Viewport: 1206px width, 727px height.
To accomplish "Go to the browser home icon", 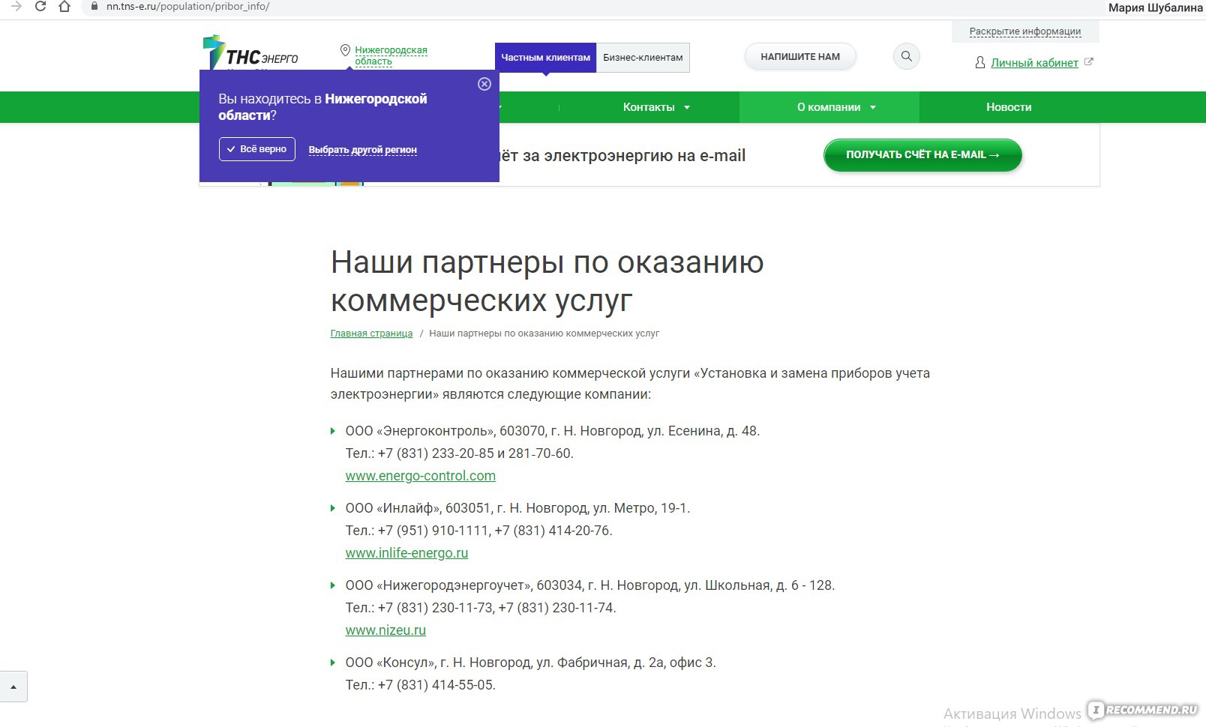I will click(64, 6).
